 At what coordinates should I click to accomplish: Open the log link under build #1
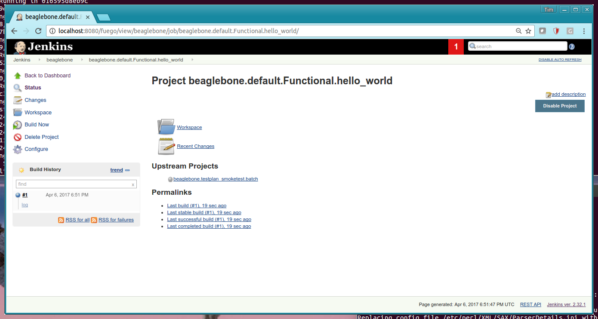coord(25,205)
